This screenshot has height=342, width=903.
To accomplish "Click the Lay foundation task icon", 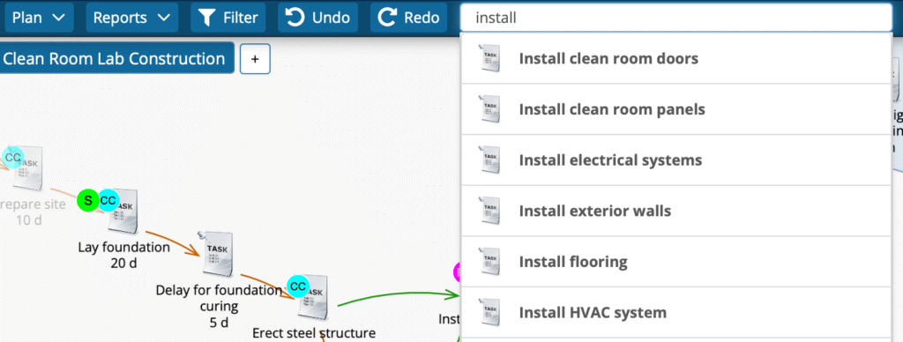I will coord(123,212).
